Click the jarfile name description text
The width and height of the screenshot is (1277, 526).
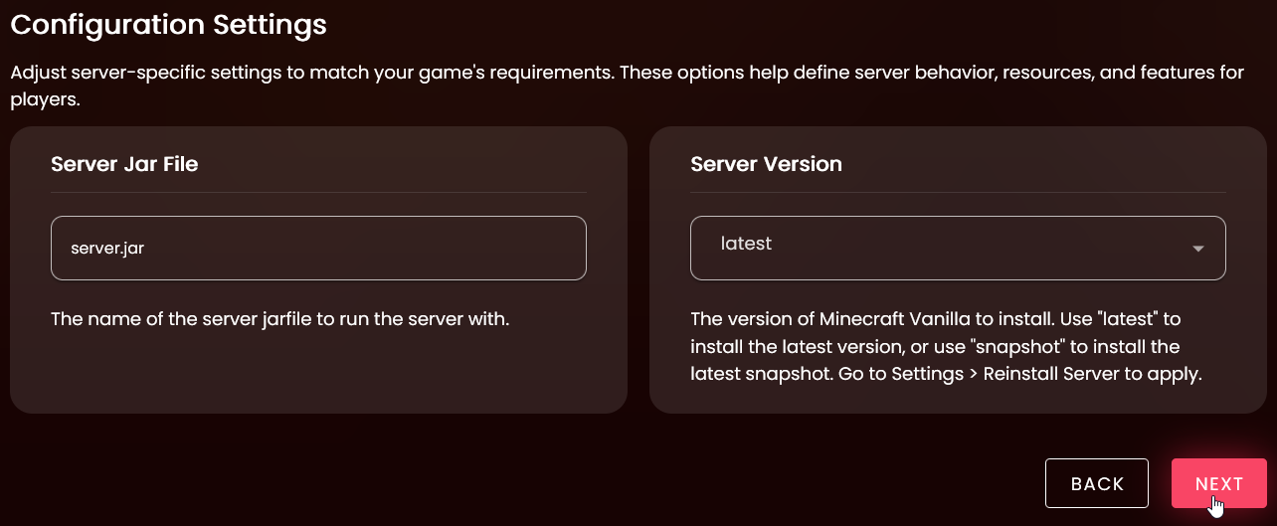[x=279, y=320]
